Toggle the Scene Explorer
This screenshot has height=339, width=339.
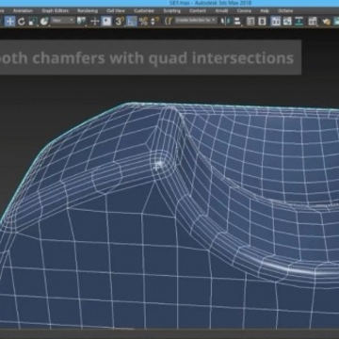[250, 22]
